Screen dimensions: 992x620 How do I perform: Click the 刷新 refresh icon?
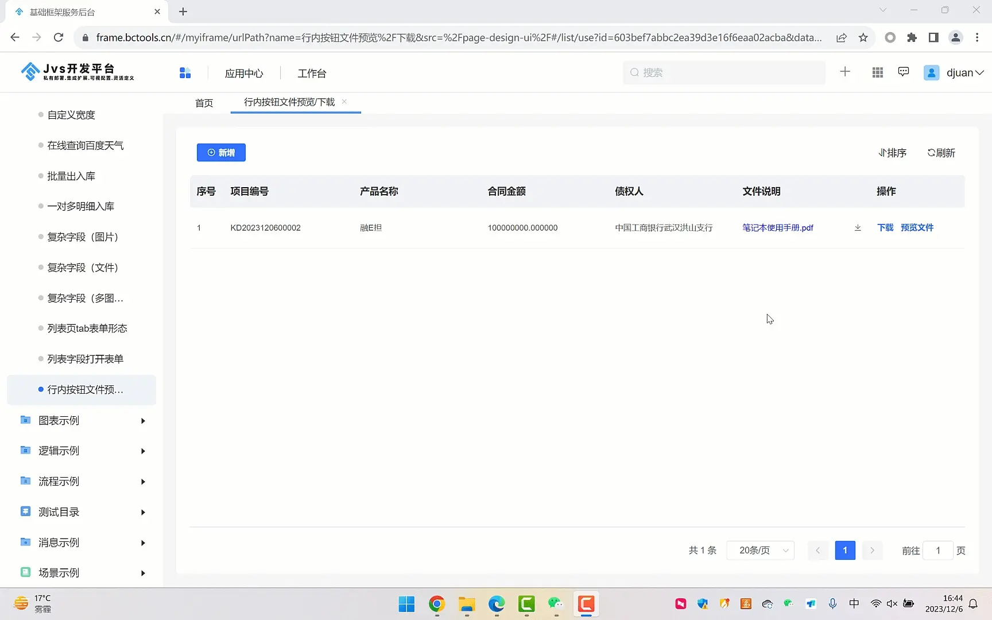click(940, 152)
